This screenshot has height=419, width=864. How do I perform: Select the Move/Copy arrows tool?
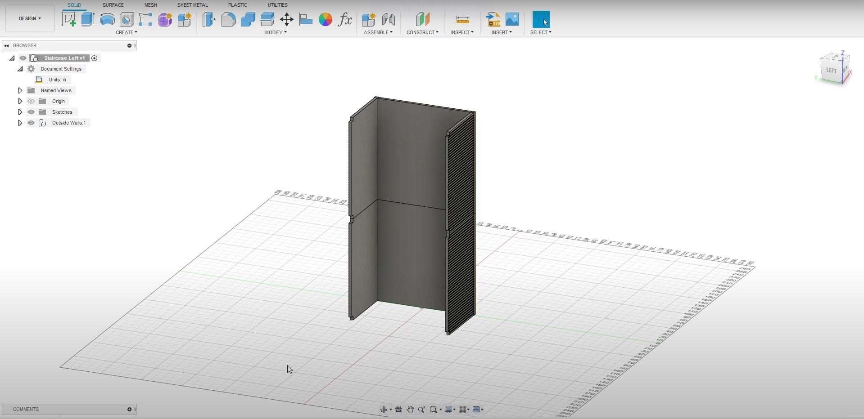(287, 19)
